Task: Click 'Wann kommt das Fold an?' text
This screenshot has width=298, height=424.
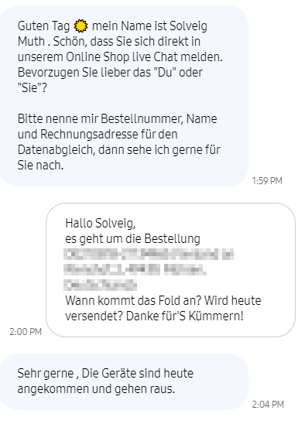Action: coord(133,301)
